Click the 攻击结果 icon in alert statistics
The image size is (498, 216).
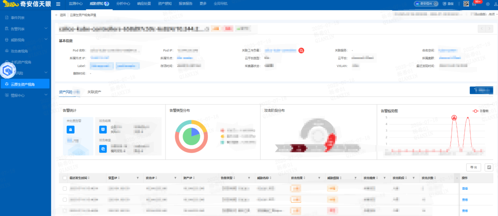(x=103, y=129)
